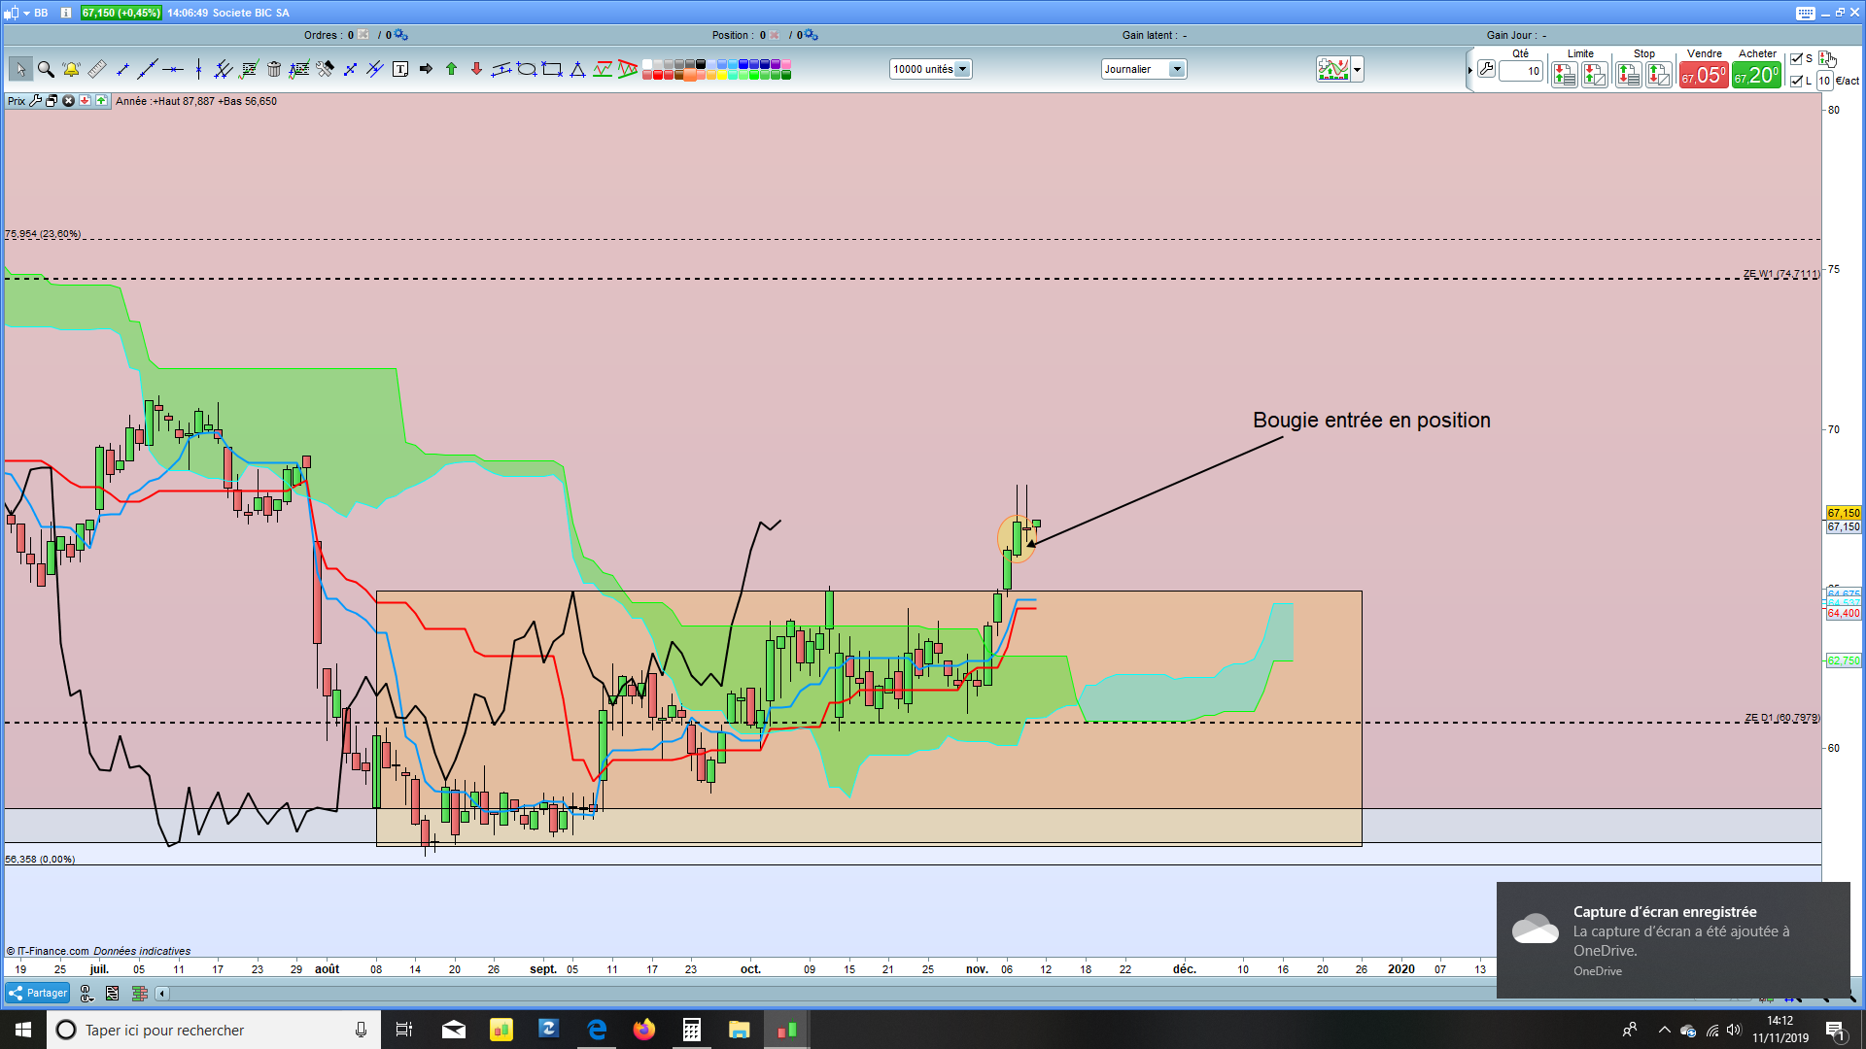This screenshot has height=1049, width=1866.
Task: Duplicate the Prix panel with windows icon
Action: tap(52, 101)
